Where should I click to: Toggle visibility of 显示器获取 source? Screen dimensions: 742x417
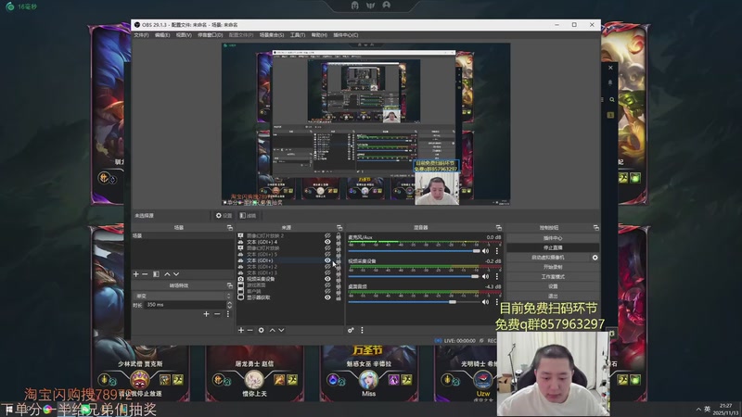[x=327, y=297]
